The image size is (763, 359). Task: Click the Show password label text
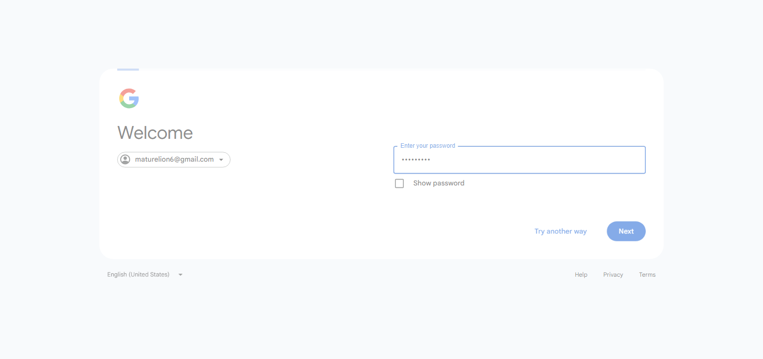(439, 183)
